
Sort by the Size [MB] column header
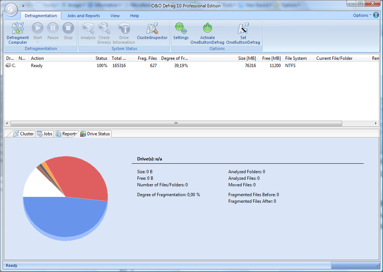tap(224, 58)
